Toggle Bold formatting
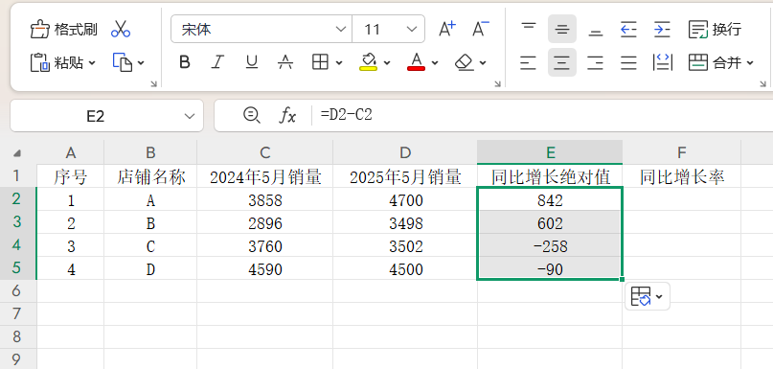 click(x=185, y=62)
